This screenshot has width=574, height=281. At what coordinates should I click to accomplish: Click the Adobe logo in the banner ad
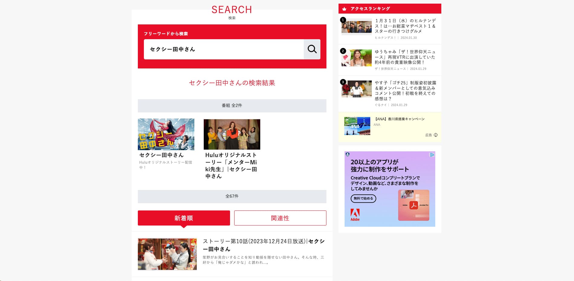tap(355, 215)
